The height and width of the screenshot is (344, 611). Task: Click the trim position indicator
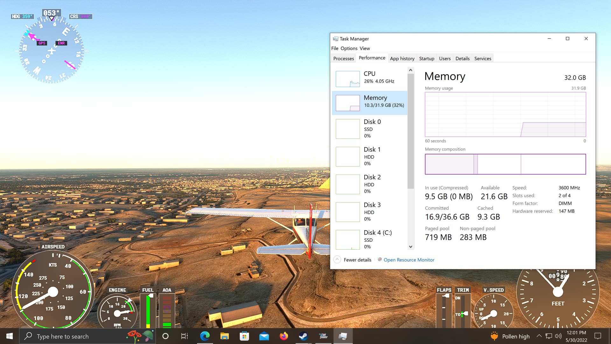click(x=463, y=311)
